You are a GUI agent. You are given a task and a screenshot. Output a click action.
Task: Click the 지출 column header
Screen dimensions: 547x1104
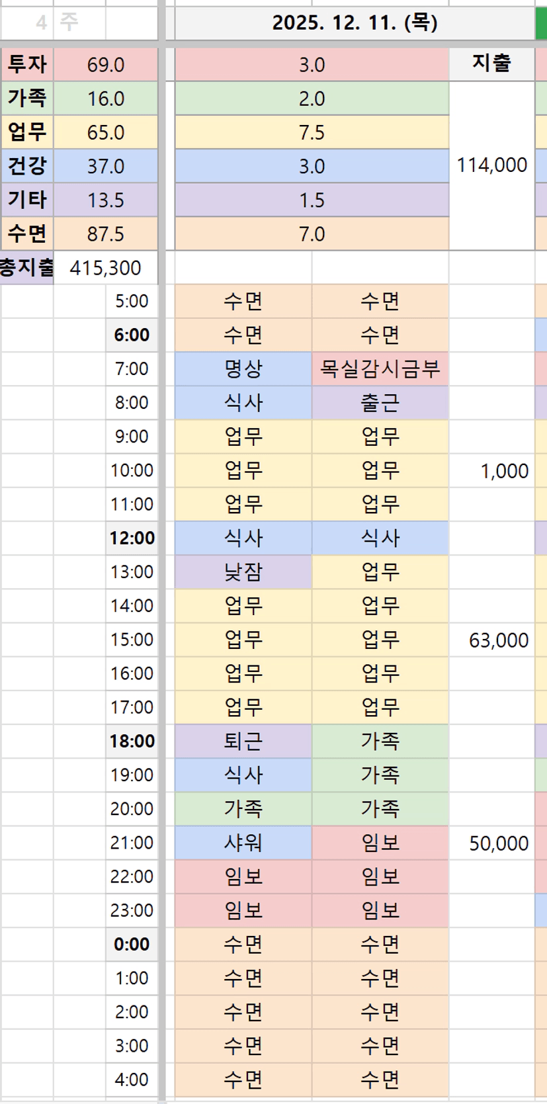491,64
